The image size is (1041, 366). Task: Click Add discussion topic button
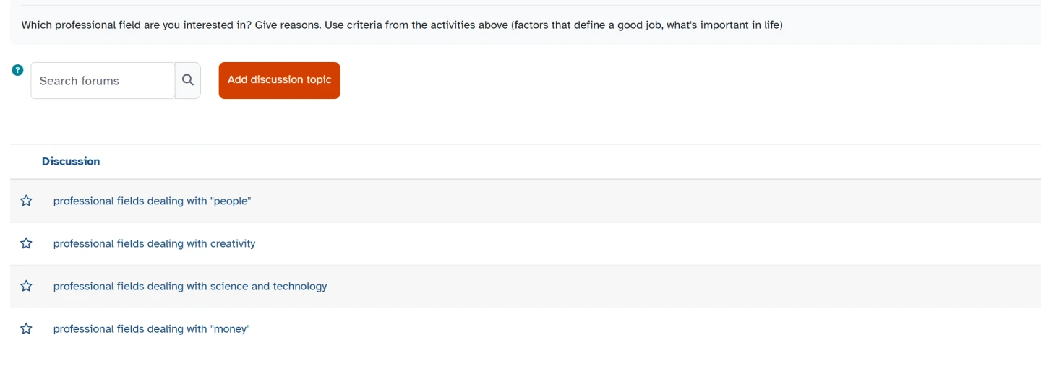(279, 80)
